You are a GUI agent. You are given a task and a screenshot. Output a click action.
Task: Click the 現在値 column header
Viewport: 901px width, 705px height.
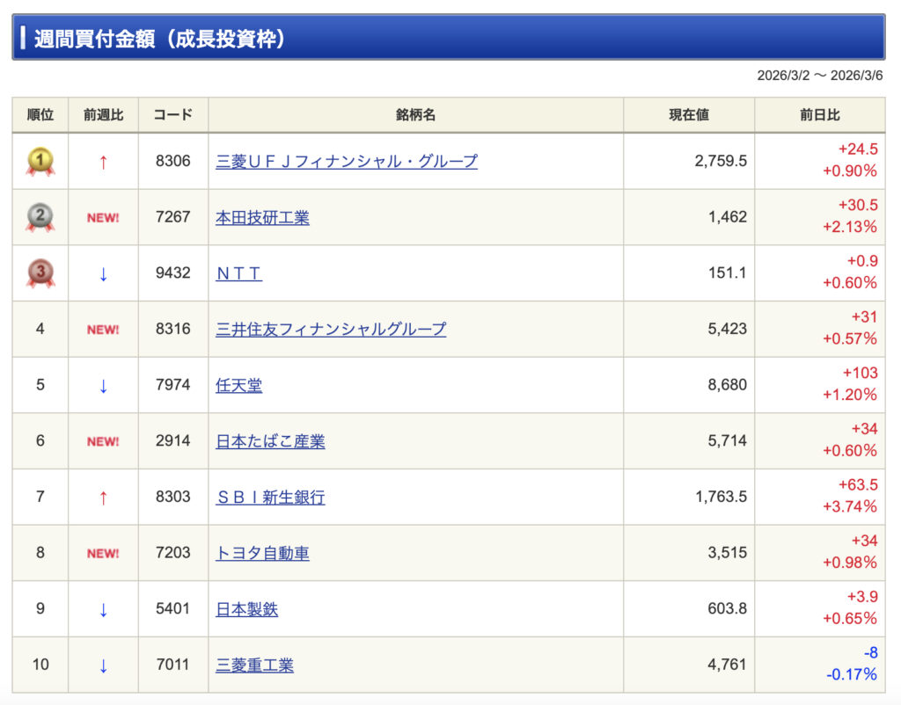[688, 115]
